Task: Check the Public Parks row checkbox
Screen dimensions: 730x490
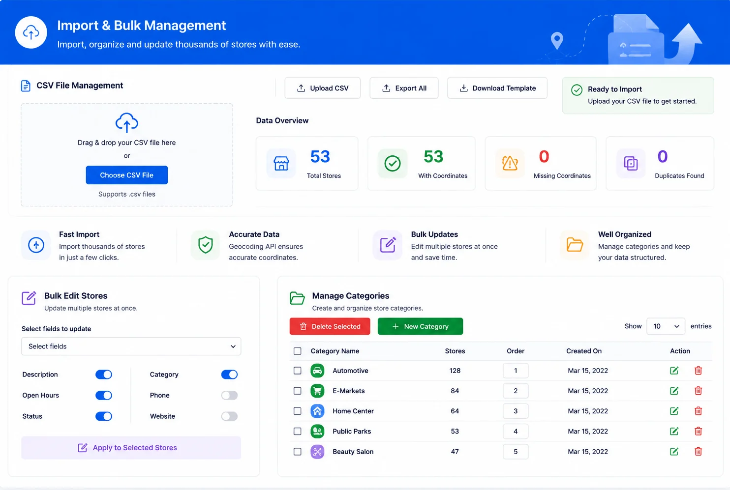Action: (297, 431)
